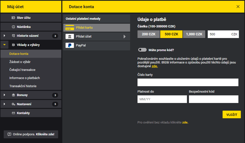Viewport: 245px width, 143px height.
Task: Click the Nástěnka info icon
Action: [13, 27]
